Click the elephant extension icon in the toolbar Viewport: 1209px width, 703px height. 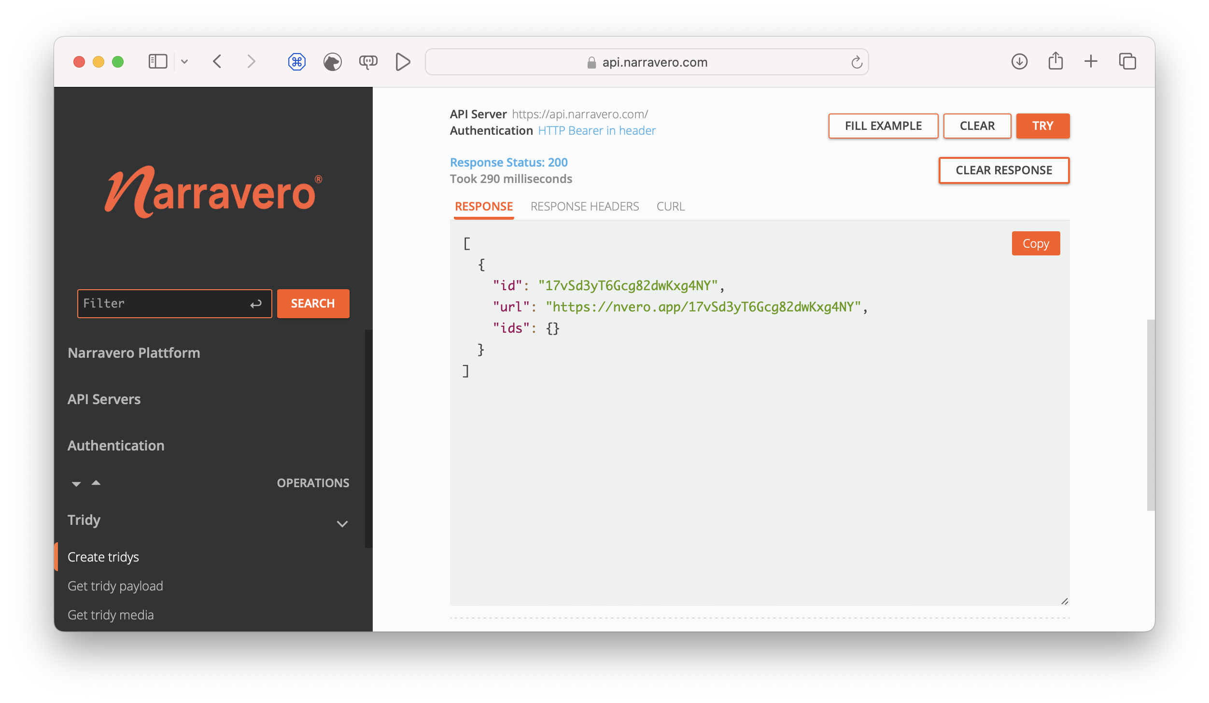(x=368, y=62)
